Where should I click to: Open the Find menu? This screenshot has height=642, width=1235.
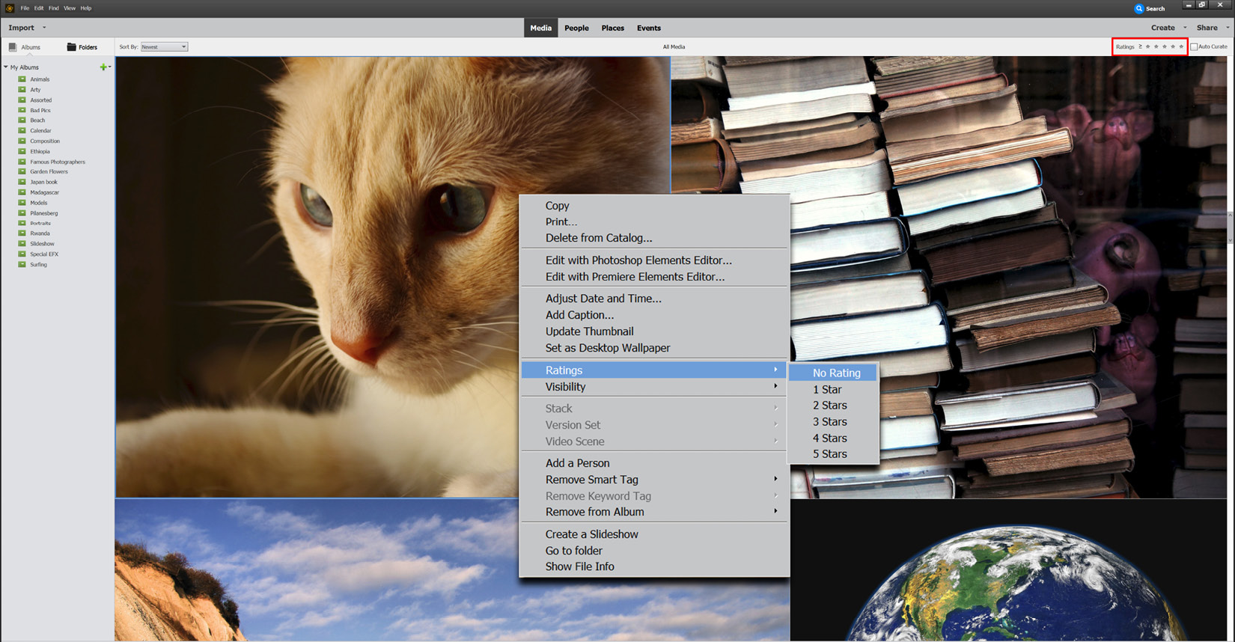54,8
